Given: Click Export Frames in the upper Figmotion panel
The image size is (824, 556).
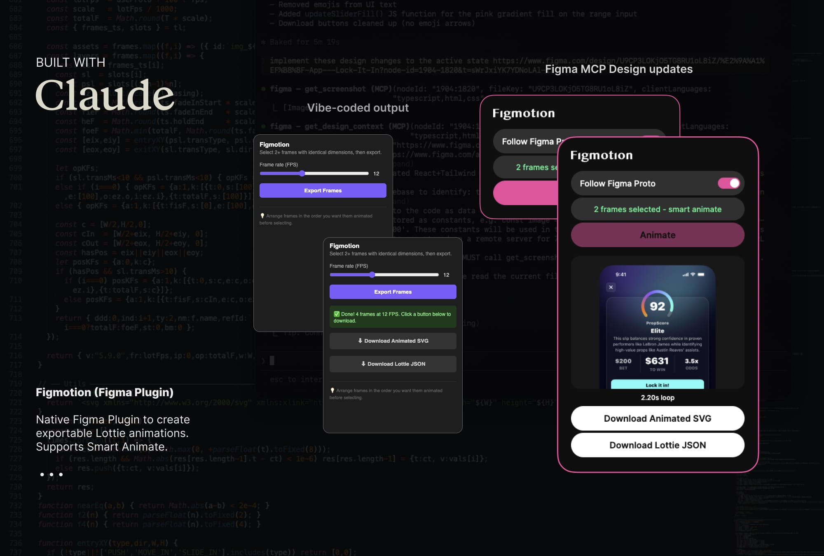Looking at the screenshot, I should click(x=323, y=190).
